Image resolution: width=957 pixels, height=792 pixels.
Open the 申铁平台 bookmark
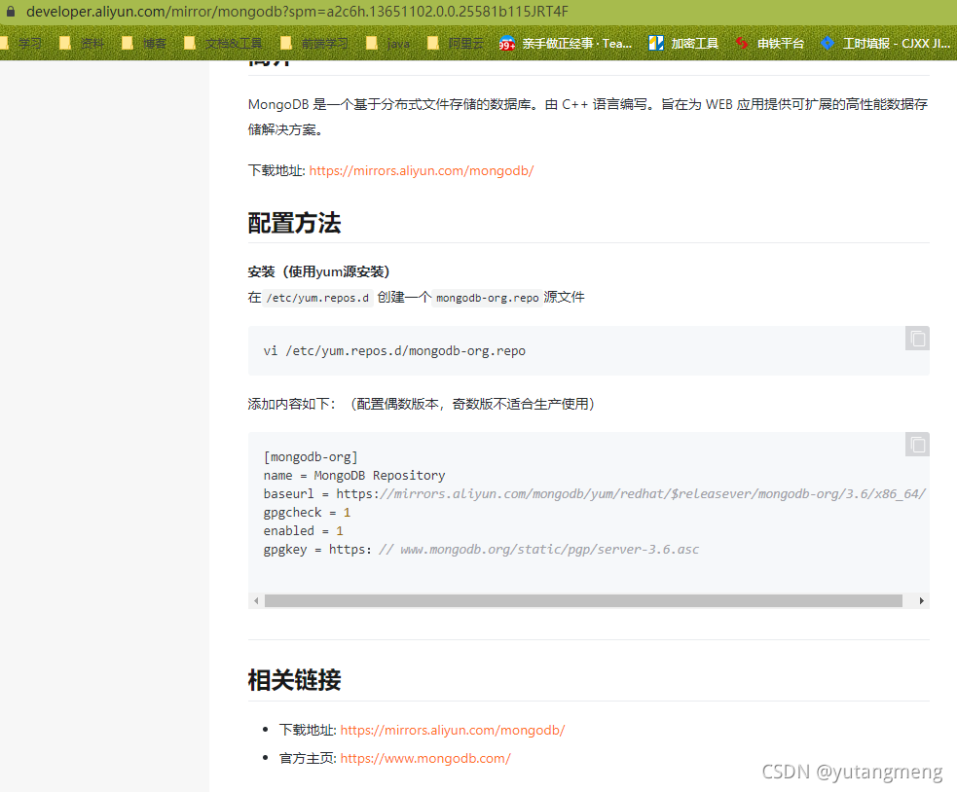pyautogui.click(x=769, y=44)
